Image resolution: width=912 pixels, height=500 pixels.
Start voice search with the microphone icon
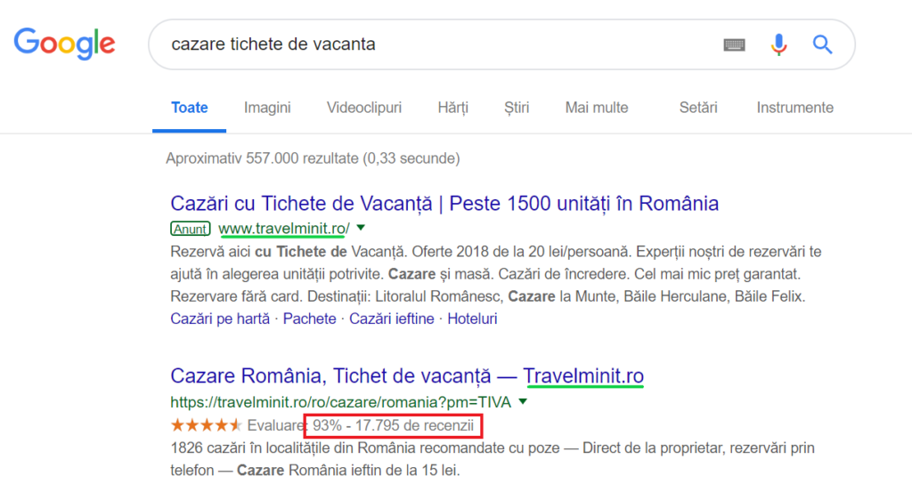click(779, 44)
